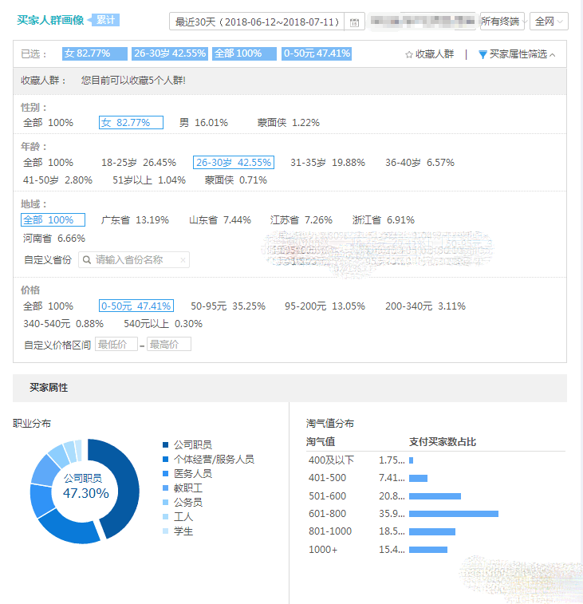Toggle 医务人员 legend color swatch
The height and width of the screenshot is (604, 583).
click(166, 474)
